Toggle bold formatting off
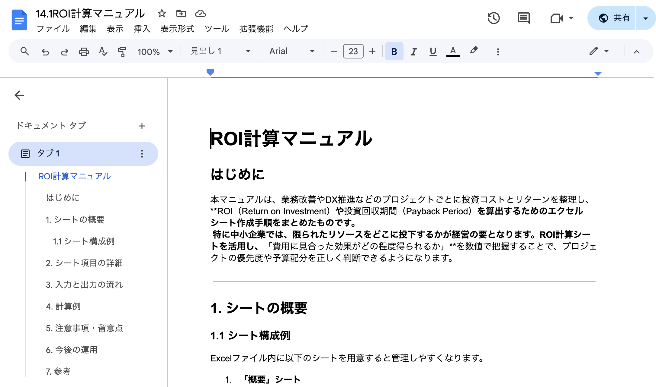The width and height of the screenshot is (656, 387). tap(394, 51)
